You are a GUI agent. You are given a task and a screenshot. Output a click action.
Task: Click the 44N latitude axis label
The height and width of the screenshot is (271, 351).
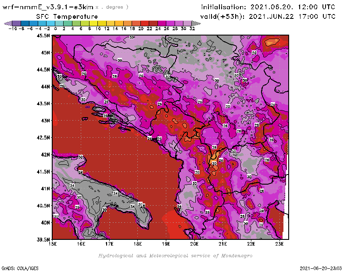[45, 86]
